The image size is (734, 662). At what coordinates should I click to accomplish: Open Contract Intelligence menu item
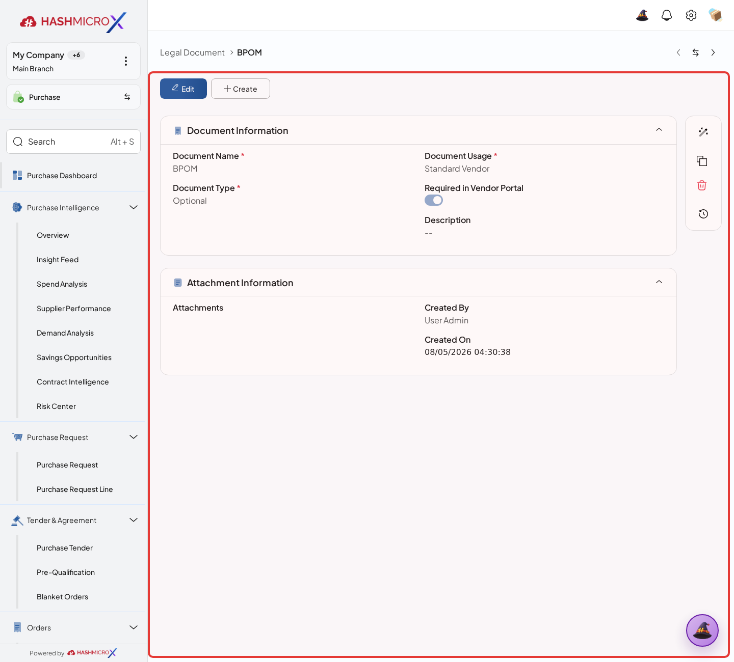pyautogui.click(x=73, y=382)
